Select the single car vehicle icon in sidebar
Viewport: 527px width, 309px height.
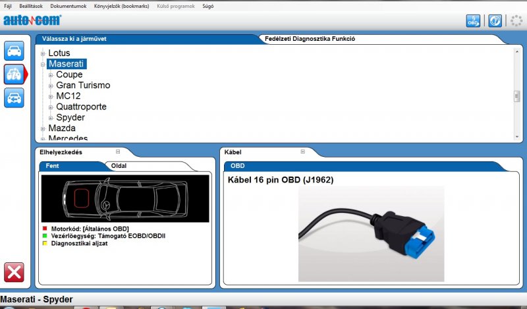[x=14, y=51]
